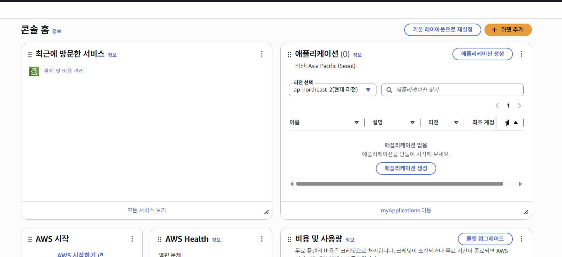Open the 애플리케이션 widget three-dot menu
Viewport: 562px width, 257px height.
(x=521, y=54)
